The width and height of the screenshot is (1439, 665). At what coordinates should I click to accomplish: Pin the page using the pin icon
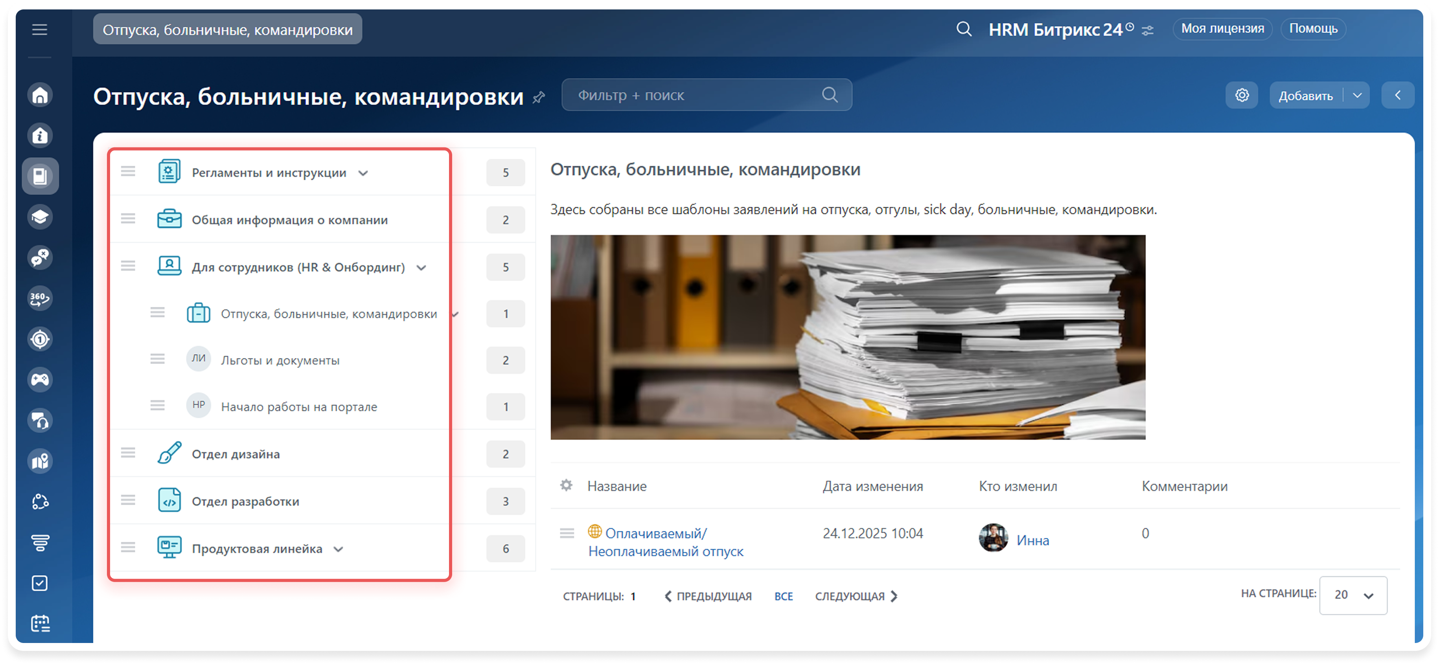tap(539, 98)
